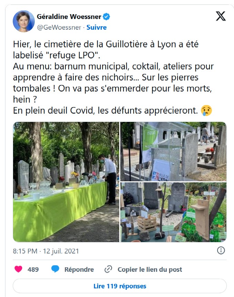Viewport: 234px width, 297px height.
Task: Open the Ville de Lyon banner photo
Action: pos(173,152)
